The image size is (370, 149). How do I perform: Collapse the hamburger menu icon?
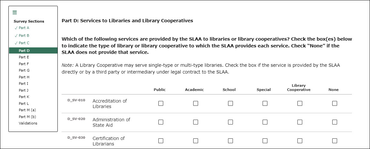pyautogui.click(x=15, y=13)
